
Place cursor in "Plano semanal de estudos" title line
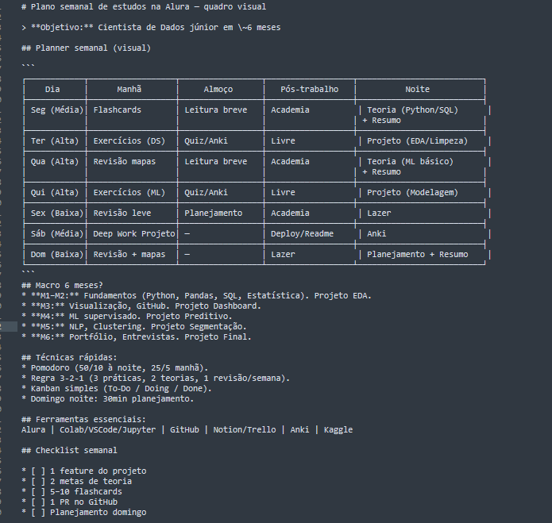pos(144,6)
